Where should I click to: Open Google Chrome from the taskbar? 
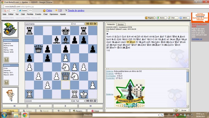click(25, 115)
